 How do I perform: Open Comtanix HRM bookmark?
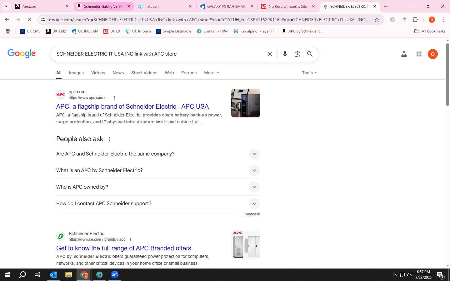(x=212, y=31)
